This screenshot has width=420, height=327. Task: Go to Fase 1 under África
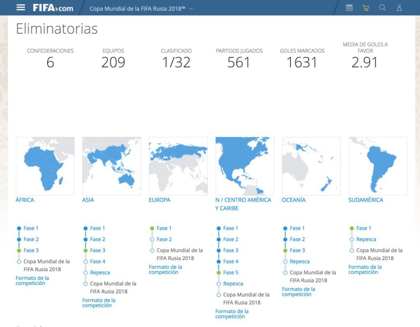pyautogui.click(x=31, y=228)
